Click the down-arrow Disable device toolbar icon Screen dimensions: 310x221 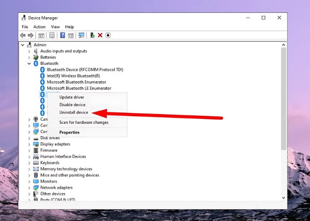tap(108, 35)
